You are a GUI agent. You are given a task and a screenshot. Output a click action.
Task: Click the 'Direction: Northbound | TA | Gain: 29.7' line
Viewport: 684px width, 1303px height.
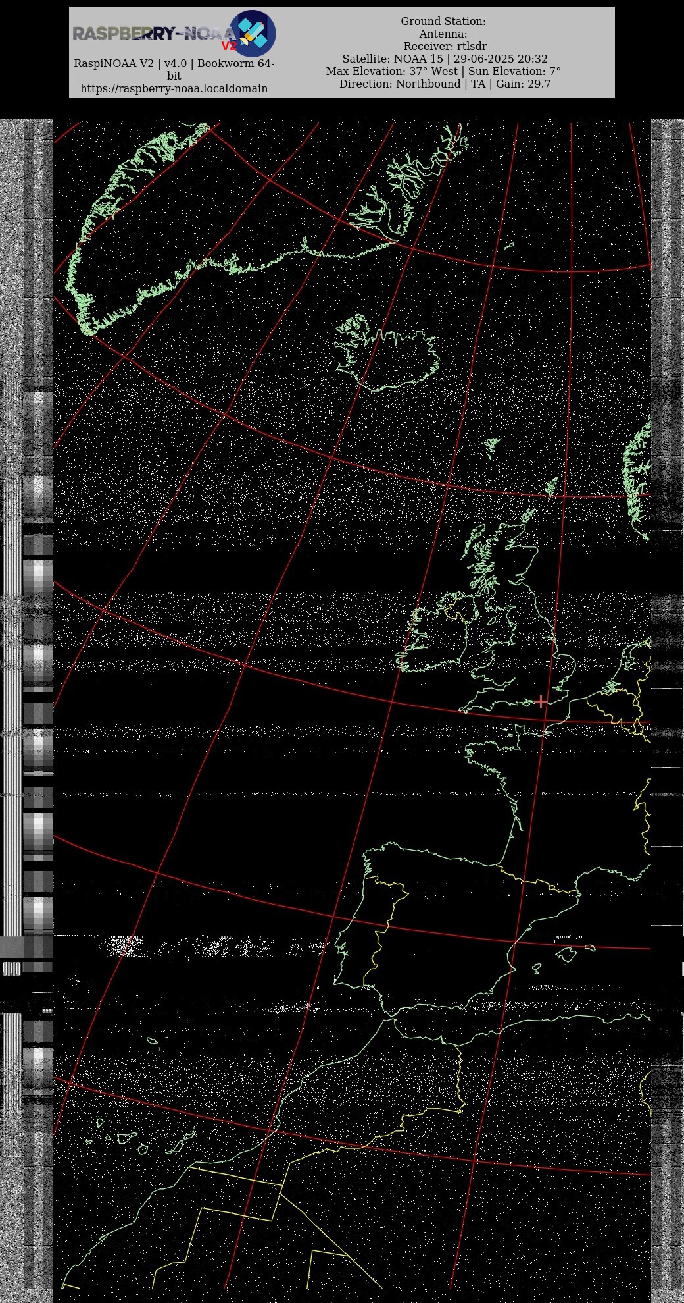click(x=445, y=84)
